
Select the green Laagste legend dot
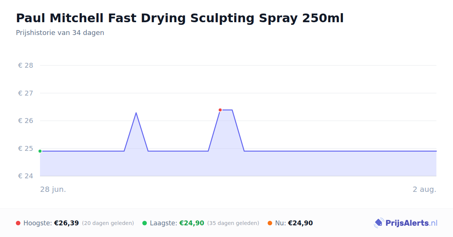click(145, 223)
